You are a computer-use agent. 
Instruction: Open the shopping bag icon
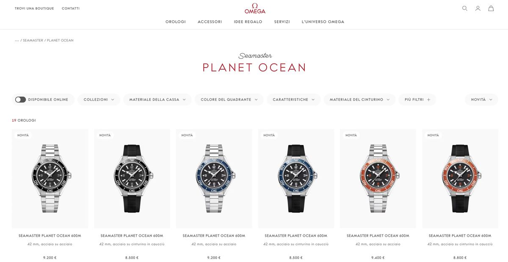tap(491, 8)
